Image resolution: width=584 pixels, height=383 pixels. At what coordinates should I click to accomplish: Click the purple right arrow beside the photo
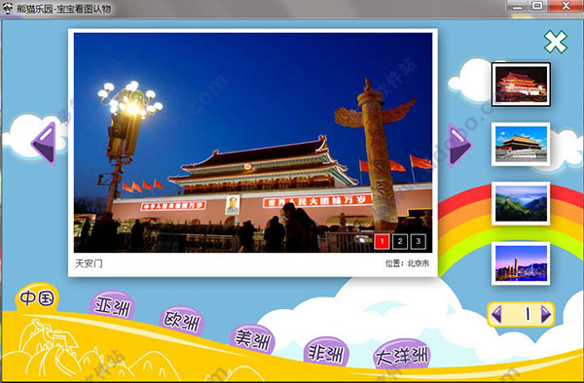459,145
